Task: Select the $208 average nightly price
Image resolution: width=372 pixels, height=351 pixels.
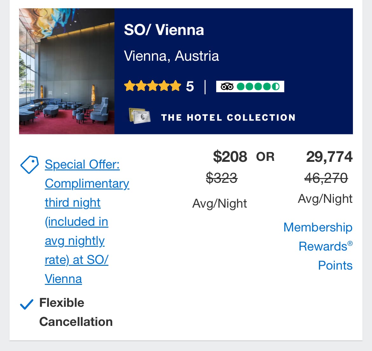Action: click(x=230, y=157)
